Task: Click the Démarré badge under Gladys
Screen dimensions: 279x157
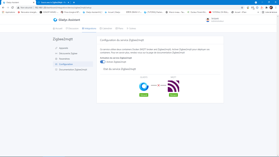Action: point(144,95)
